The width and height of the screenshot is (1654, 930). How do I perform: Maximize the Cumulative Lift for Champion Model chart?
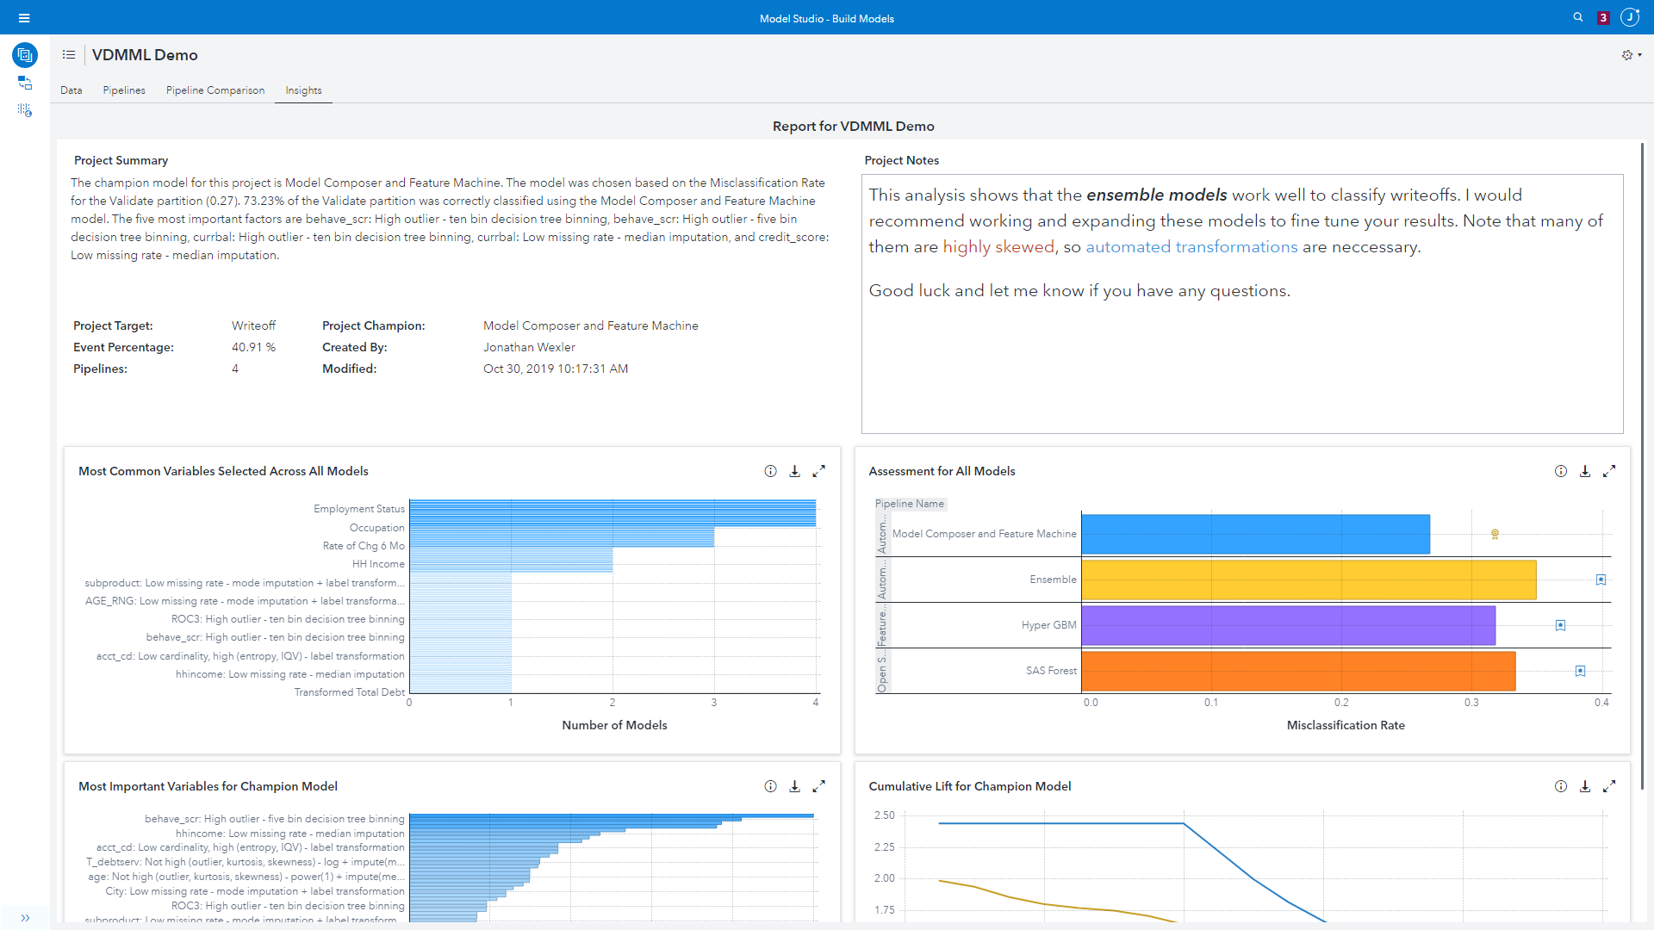point(1609,786)
